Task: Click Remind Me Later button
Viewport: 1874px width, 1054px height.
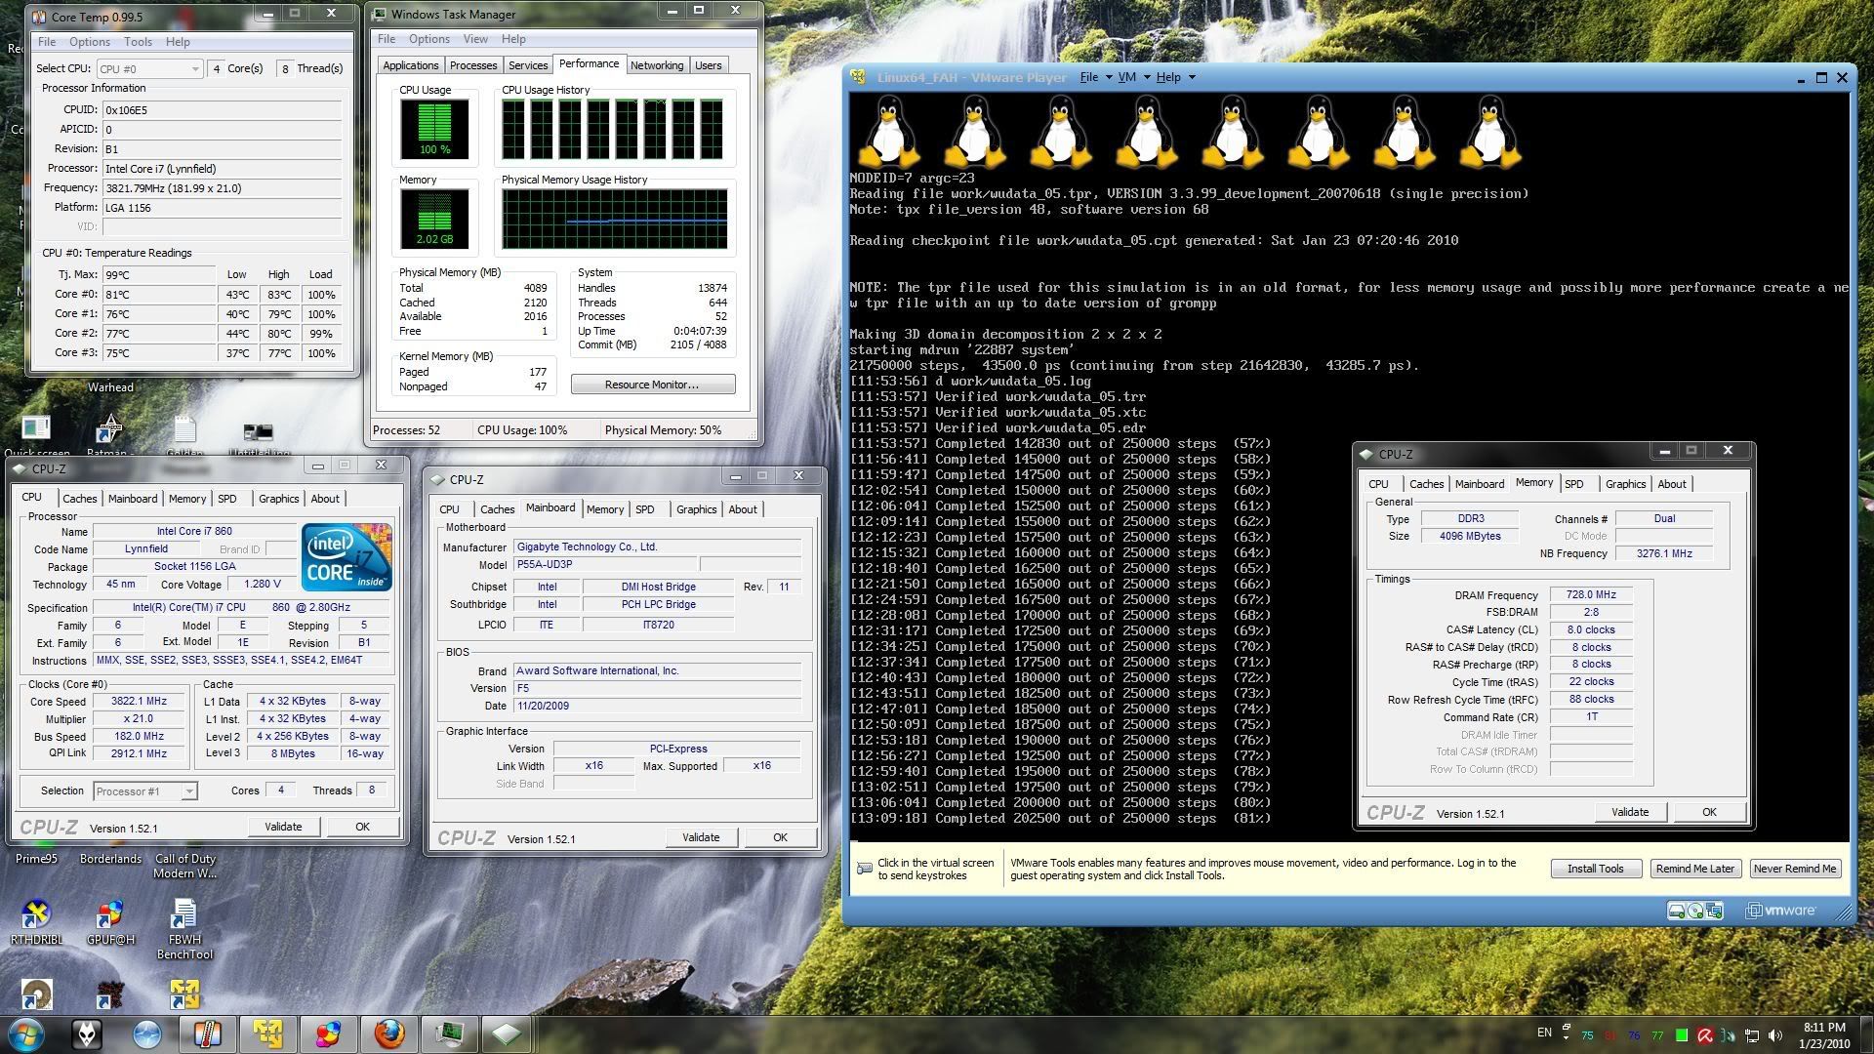Action: (x=1694, y=869)
